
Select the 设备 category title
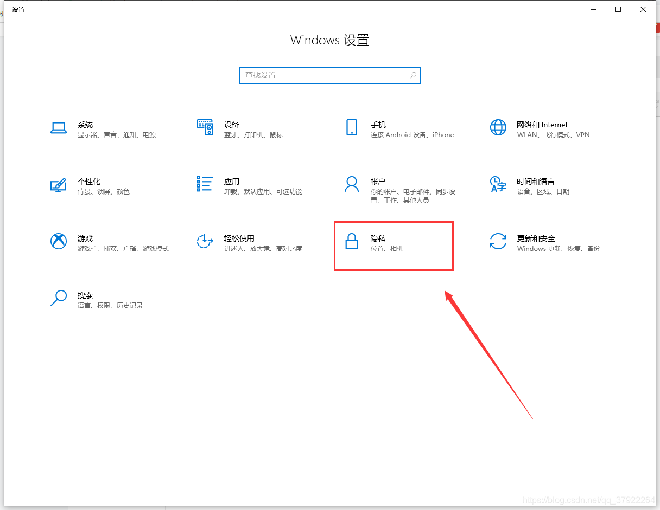[x=232, y=125]
